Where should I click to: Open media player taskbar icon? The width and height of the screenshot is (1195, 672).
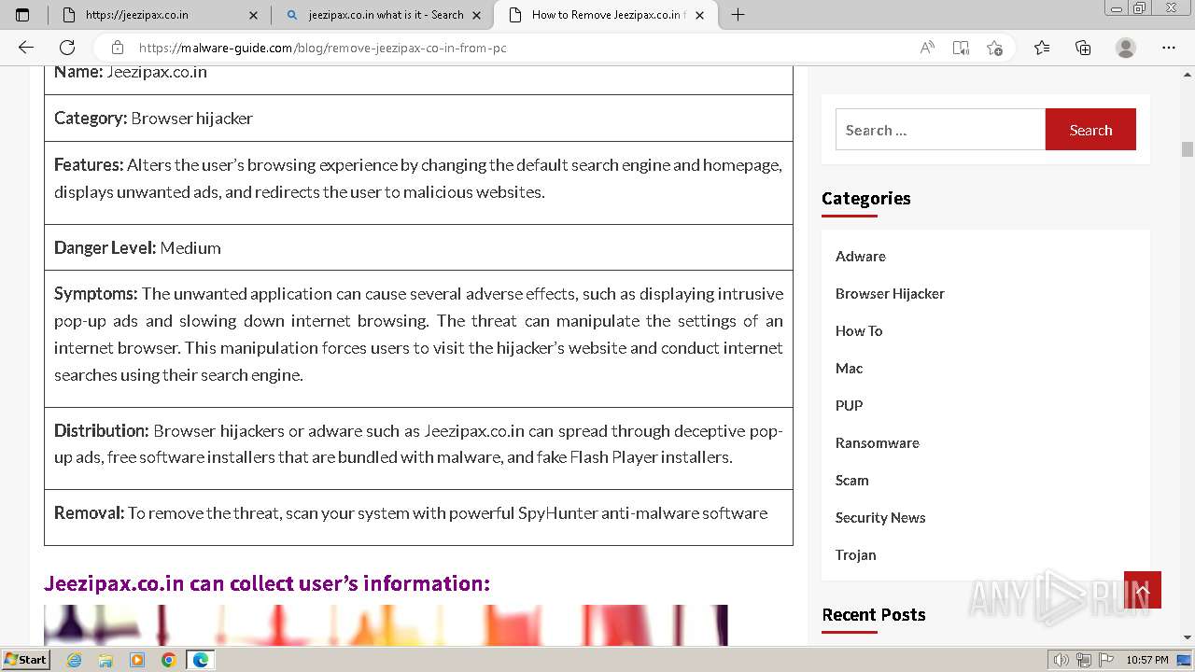pyautogui.click(x=137, y=660)
